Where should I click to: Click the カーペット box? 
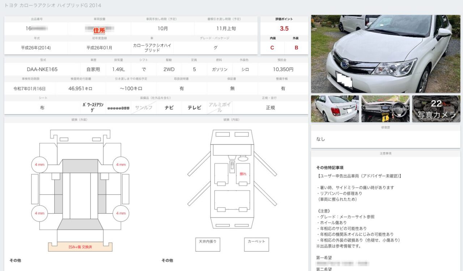[256, 244]
